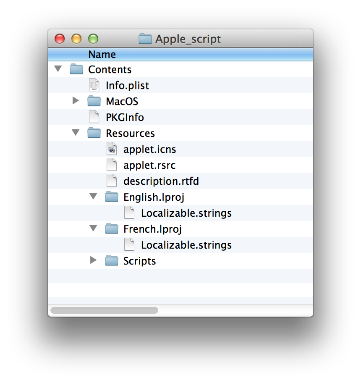
Task: Click the Scripts folder icon
Action: tap(111, 260)
